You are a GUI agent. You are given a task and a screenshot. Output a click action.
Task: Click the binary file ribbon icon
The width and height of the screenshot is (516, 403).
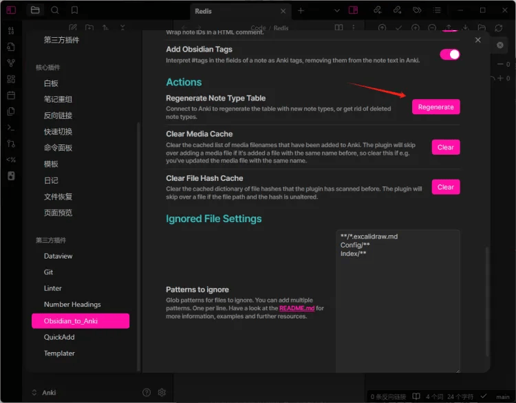pyautogui.click(x=11, y=30)
